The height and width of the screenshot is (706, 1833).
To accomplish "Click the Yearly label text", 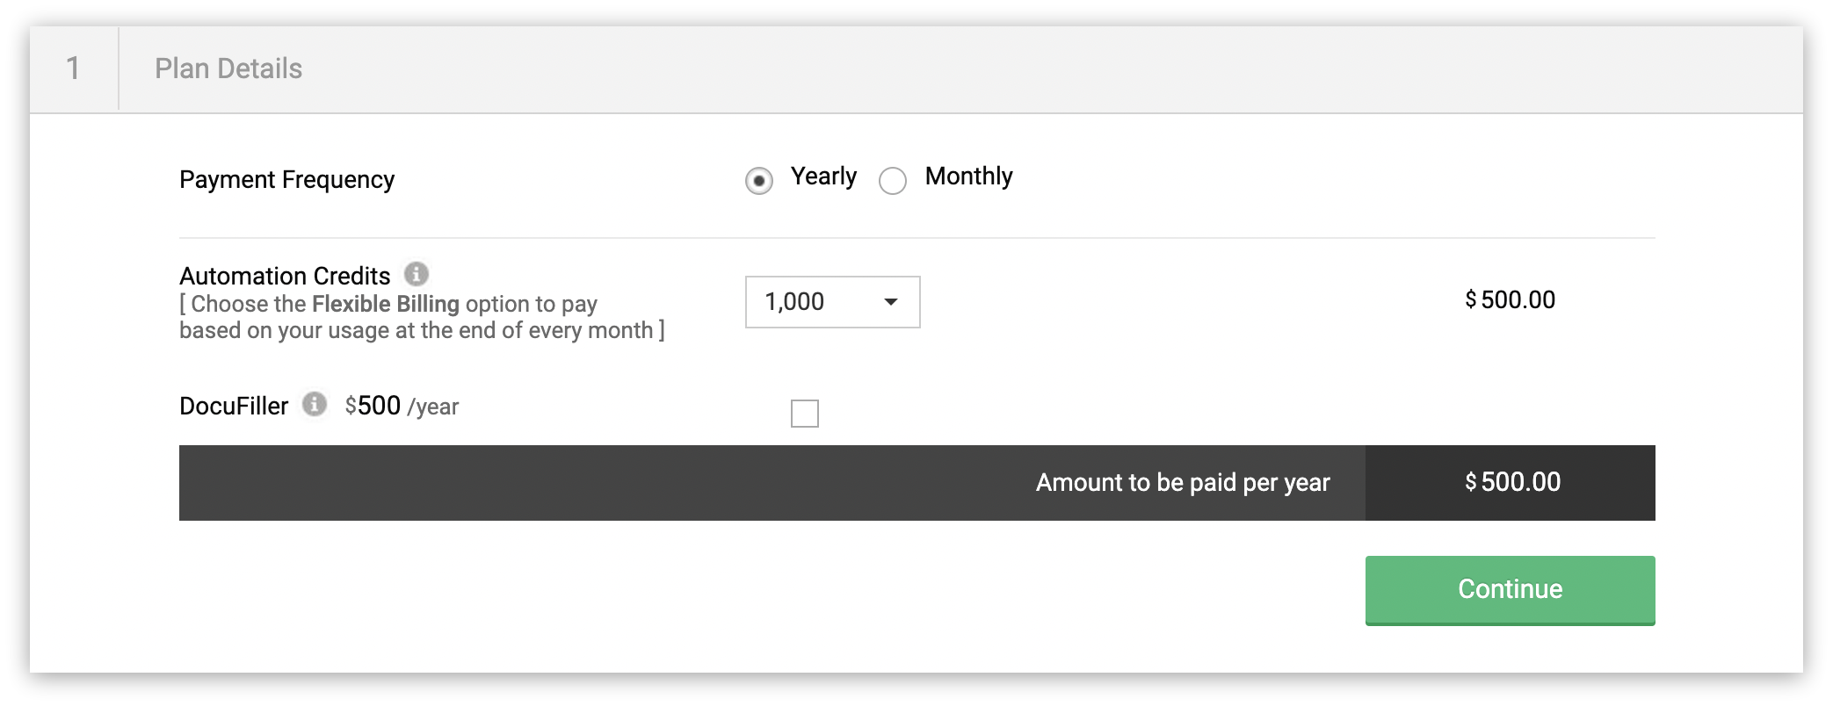I will (x=823, y=176).
